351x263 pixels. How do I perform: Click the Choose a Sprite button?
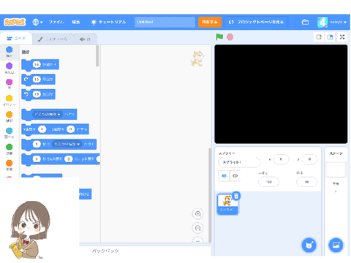point(309,245)
